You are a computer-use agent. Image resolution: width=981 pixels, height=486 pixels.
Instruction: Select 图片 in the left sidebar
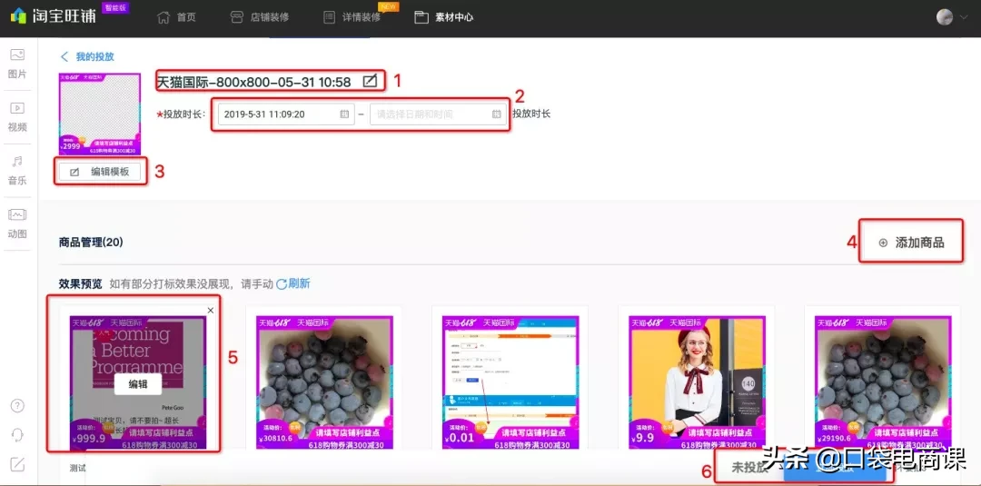[17, 64]
